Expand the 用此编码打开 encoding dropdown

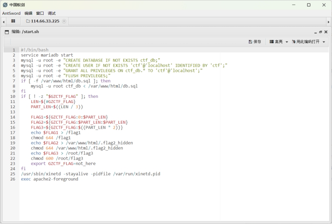(x=308, y=42)
